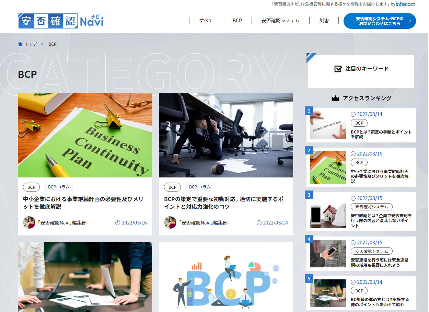Click 「安否確認Navi」編集部 author on 中小企業 card
This screenshot has height=312, width=429.
(x=62, y=223)
